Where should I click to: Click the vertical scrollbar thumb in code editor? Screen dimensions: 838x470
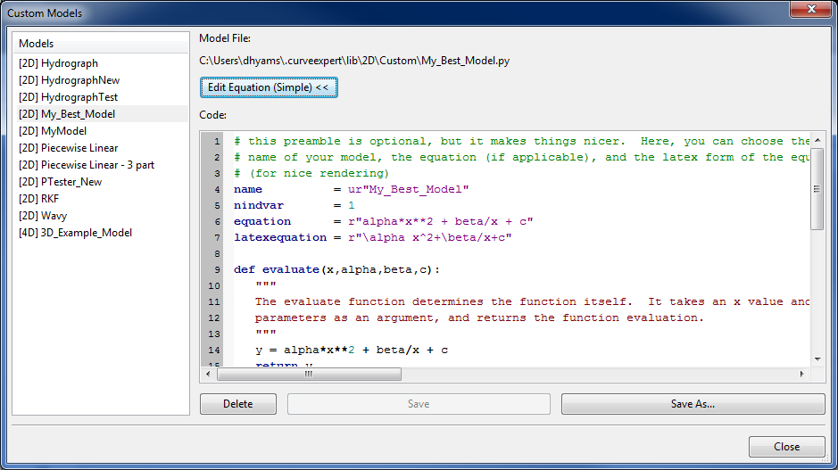[817, 188]
